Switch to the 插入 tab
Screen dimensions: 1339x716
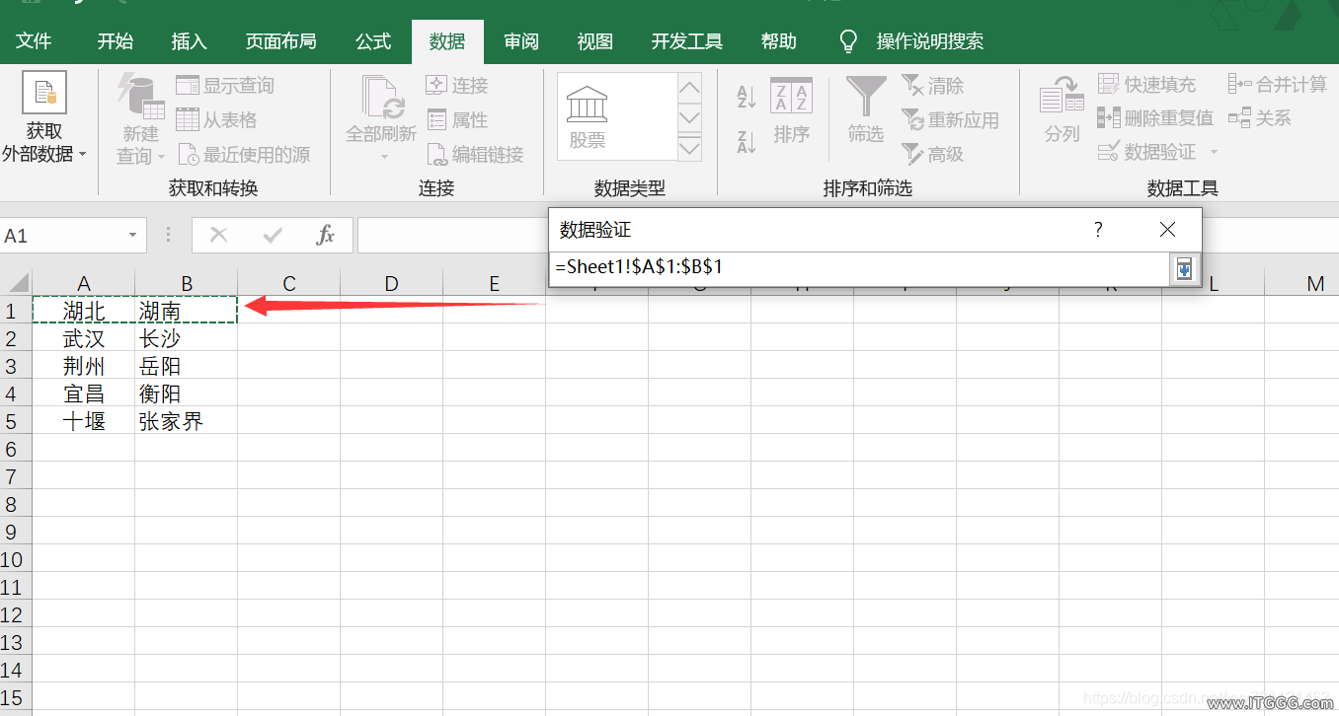(189, 41)
